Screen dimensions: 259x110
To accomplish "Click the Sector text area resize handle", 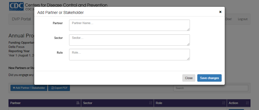I will 188,44.
